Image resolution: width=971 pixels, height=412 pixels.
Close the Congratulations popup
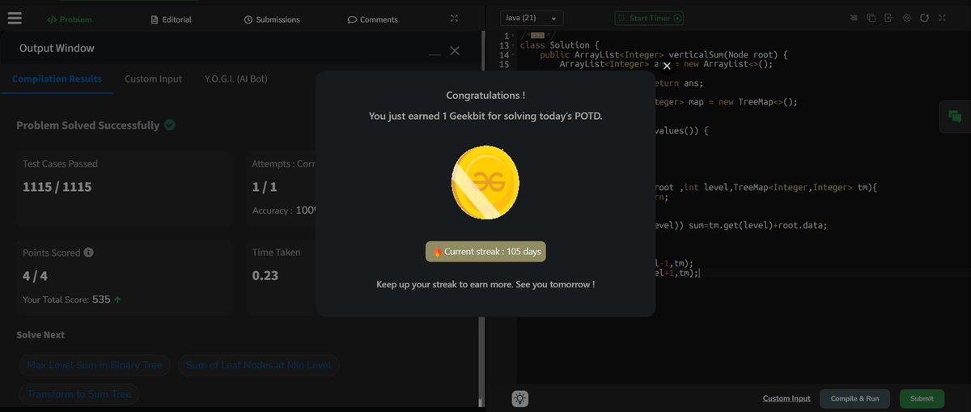pos(667,66)
